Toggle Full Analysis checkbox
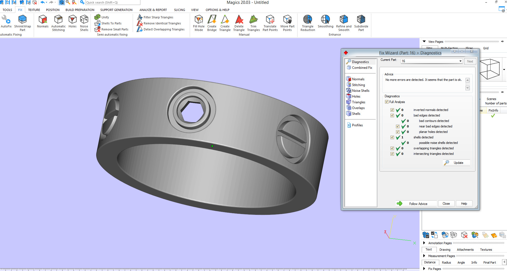The width and height of the screenshot is (507, 271). tap(387, 102)
